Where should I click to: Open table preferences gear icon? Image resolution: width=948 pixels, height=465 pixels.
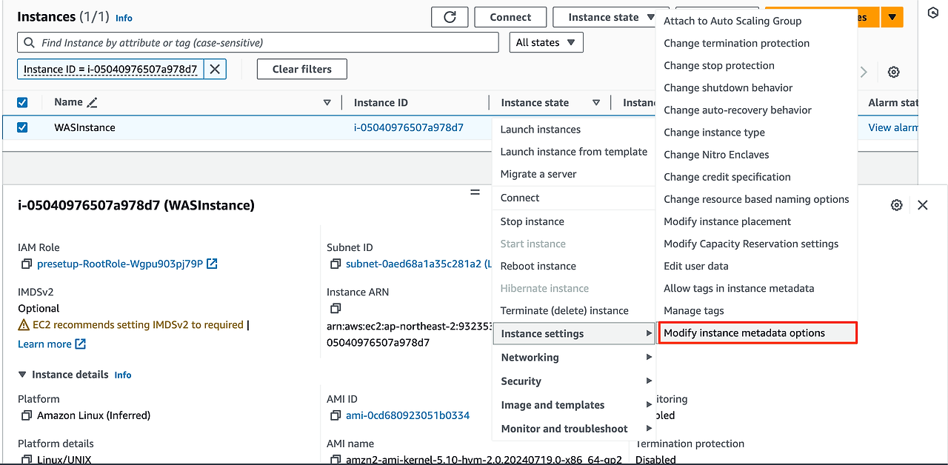pyautogui.click(x=894, y=72)
